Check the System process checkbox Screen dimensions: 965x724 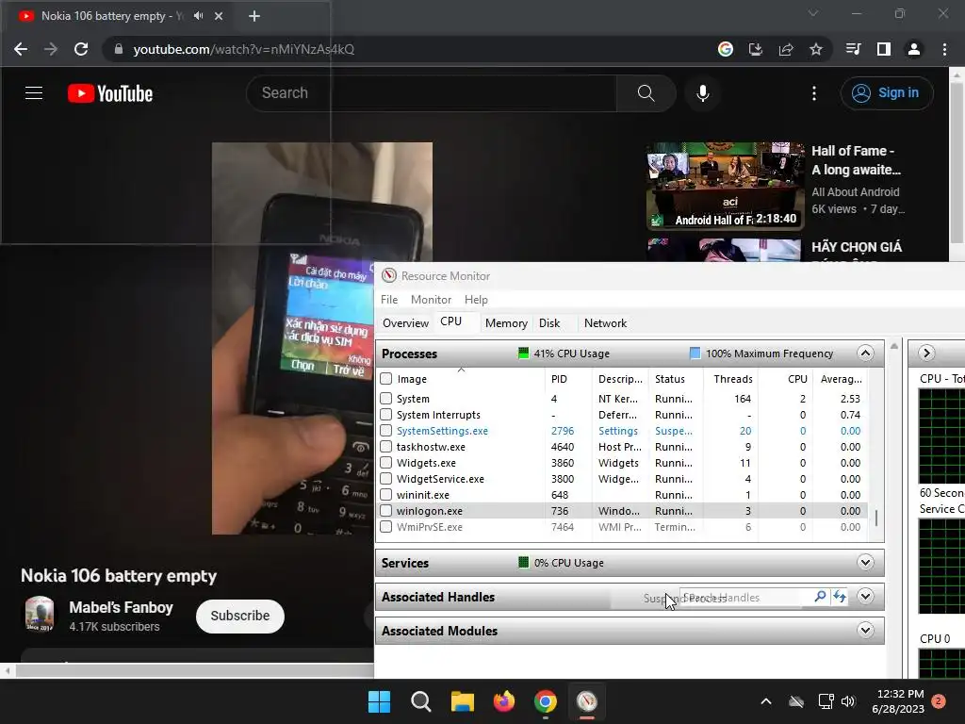(385, 399)
